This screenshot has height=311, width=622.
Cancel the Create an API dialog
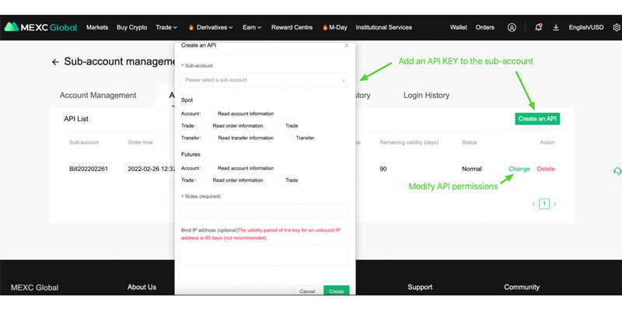click(x=307, y=291)
